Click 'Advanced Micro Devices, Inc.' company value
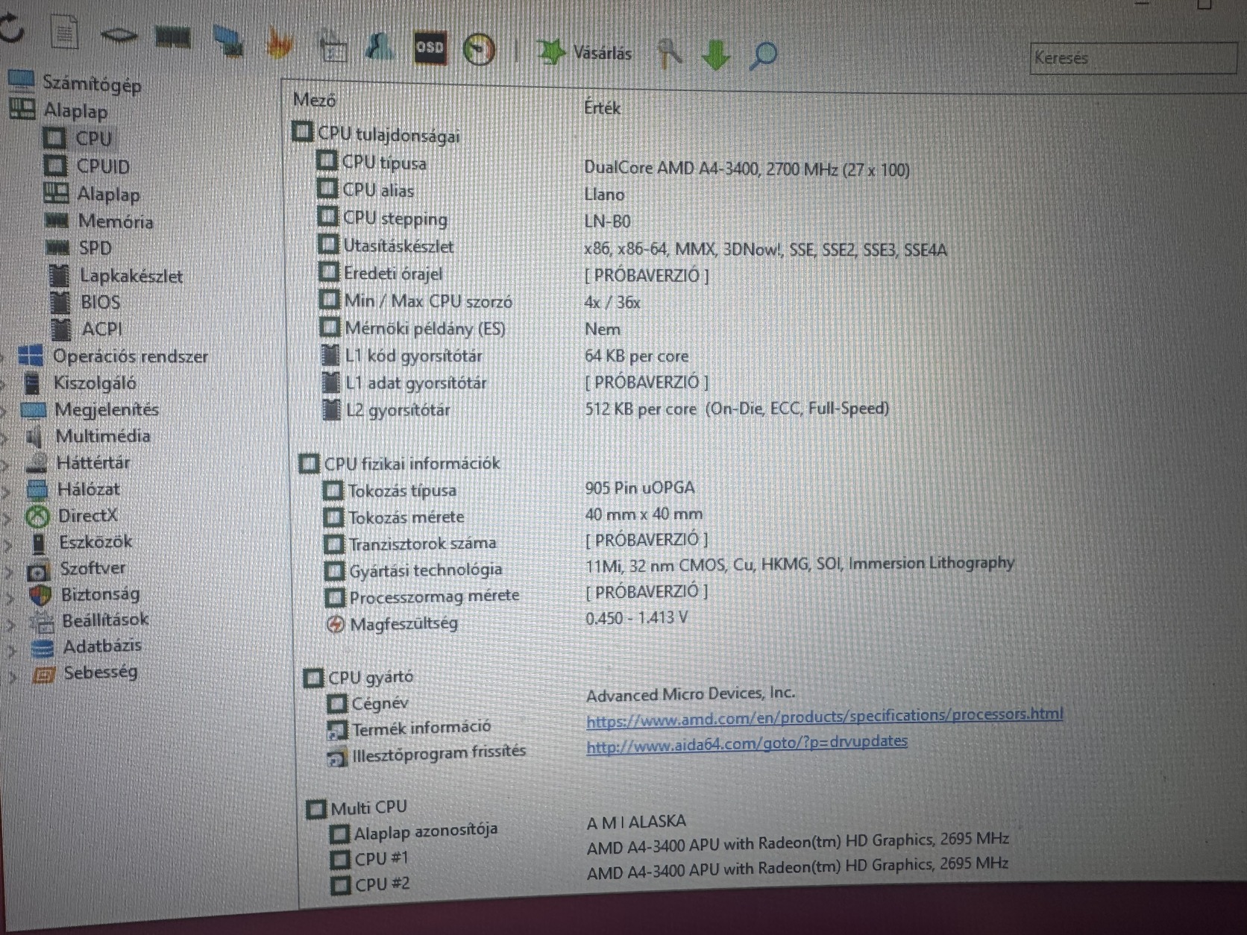1247x935 pixels. coord(691,694)
